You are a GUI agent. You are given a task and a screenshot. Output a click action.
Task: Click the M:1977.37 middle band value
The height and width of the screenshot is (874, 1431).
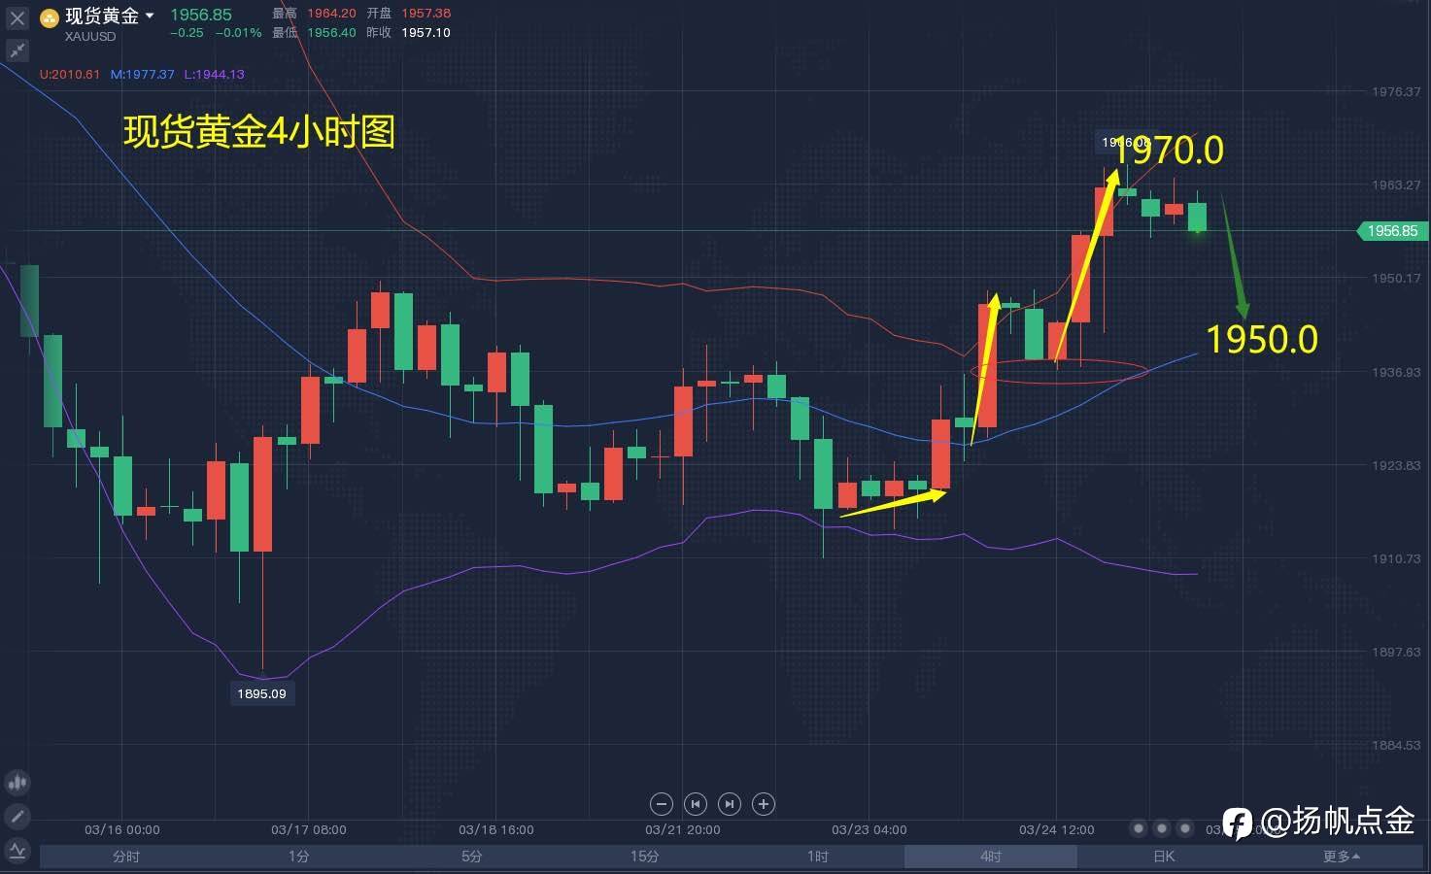point(142,74)
